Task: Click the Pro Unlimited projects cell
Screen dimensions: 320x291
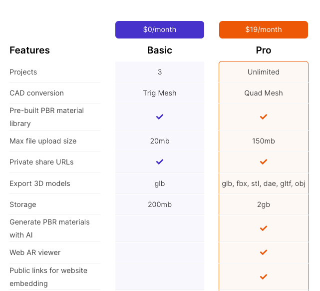Action: (264, 72)
